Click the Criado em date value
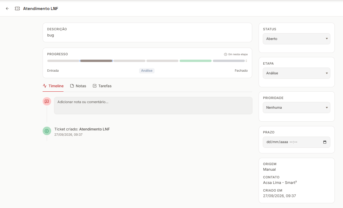The width and height of the screenshot is (343, 208). point(279,196)
